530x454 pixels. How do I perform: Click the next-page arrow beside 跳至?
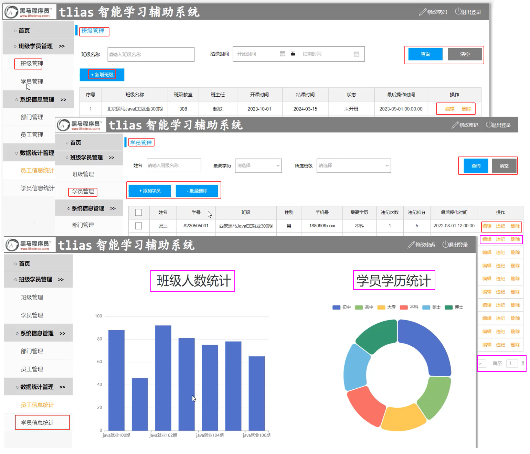481,364
